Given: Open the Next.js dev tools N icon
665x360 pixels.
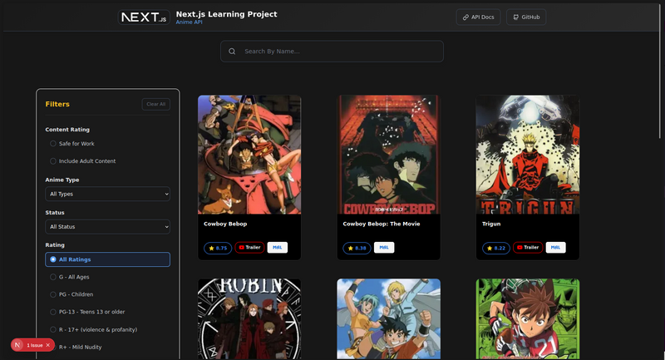Looking at the screenshot, I should tap(17, 344).
